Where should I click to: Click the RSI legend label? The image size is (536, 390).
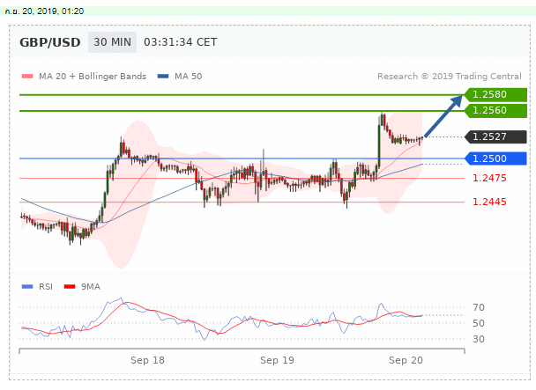[x=46, y=286]
